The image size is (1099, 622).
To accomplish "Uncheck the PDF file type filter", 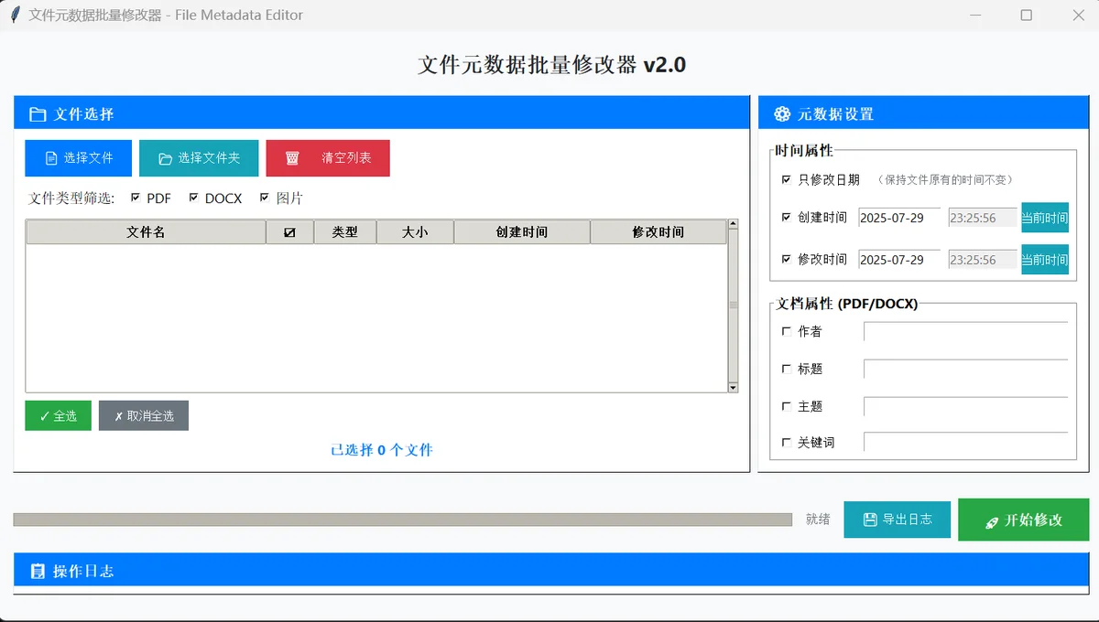I will click(136, 198).
